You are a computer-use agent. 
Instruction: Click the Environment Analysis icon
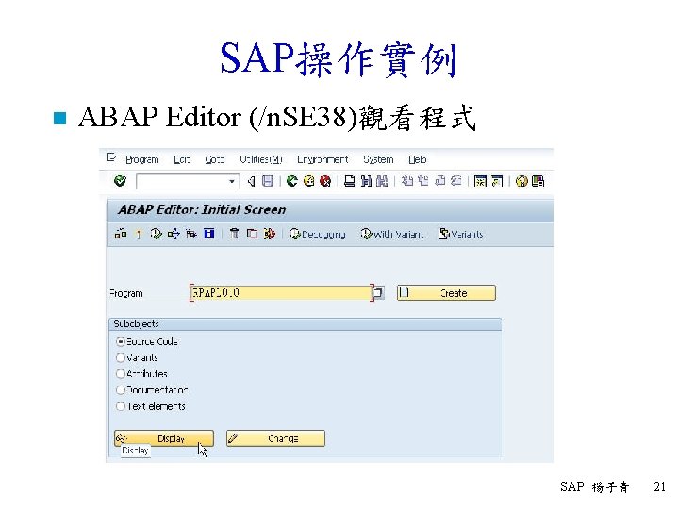(x=190, y=234)
